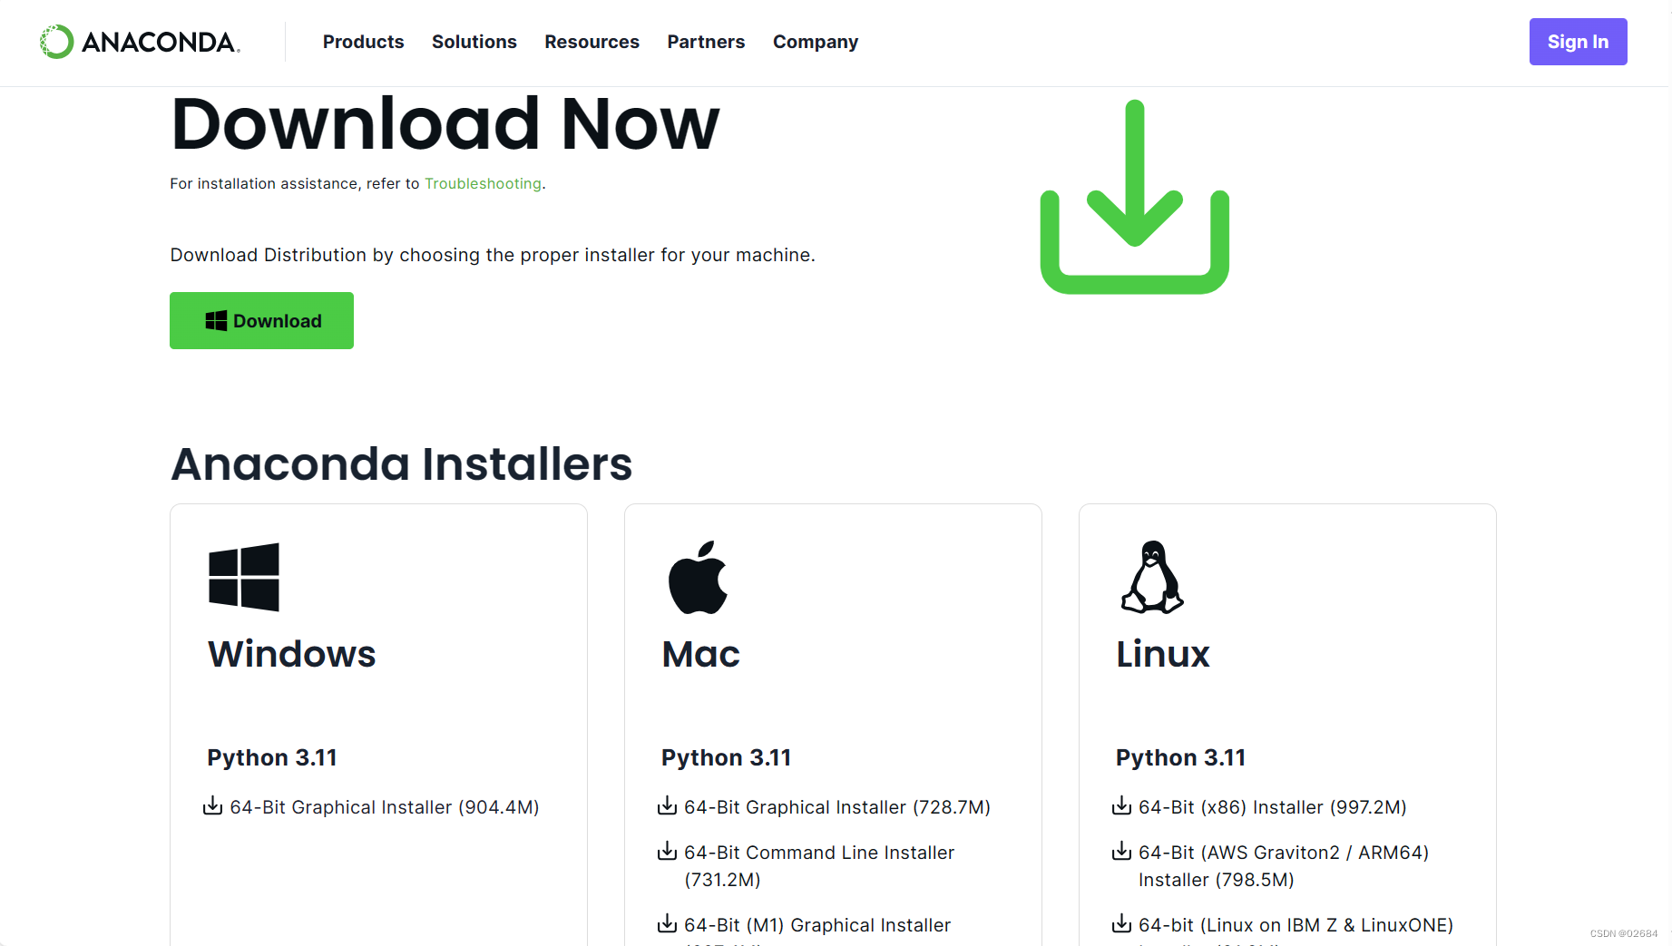Click the Anaconda Installers heading

point(401,464)
